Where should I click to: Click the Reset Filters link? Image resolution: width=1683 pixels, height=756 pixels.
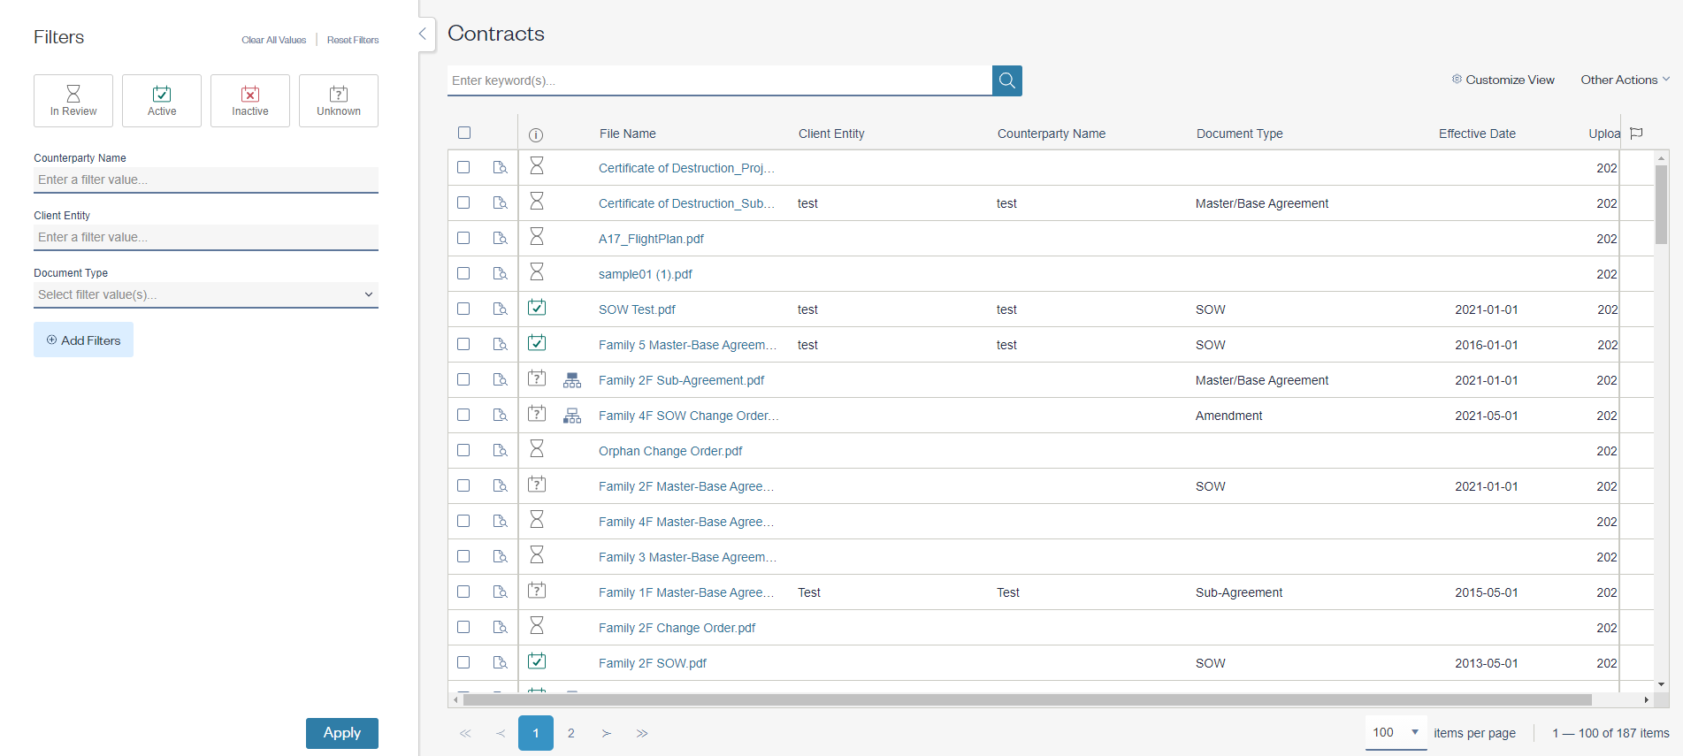point(353,40)
